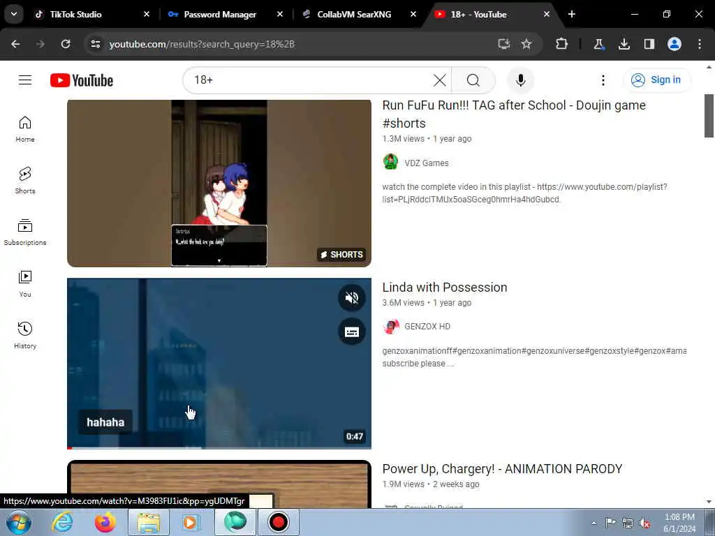Click the Sign in button
The image size is (715, 536).
pyautogui.click(x=657, y=80)
